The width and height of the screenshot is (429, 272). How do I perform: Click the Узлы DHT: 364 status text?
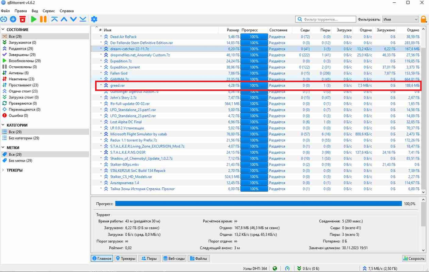click(255, 268)
